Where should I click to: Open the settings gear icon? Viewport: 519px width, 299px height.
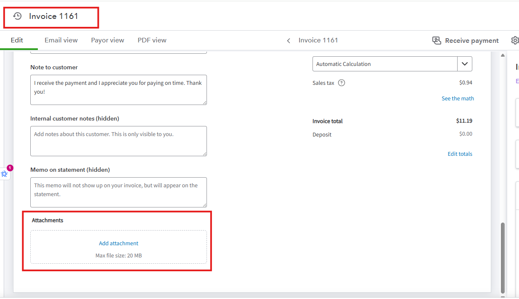tap(515, 40)
